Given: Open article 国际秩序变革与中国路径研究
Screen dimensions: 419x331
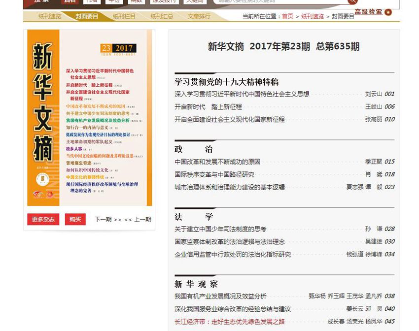Looking at the screenshot, I should pos(214,174).
